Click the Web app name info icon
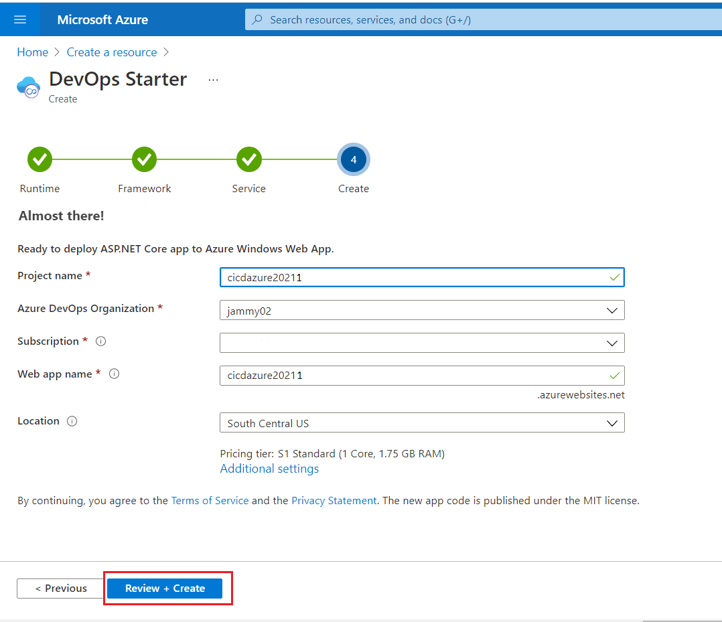The image size is (722, 622). (114, 374)
